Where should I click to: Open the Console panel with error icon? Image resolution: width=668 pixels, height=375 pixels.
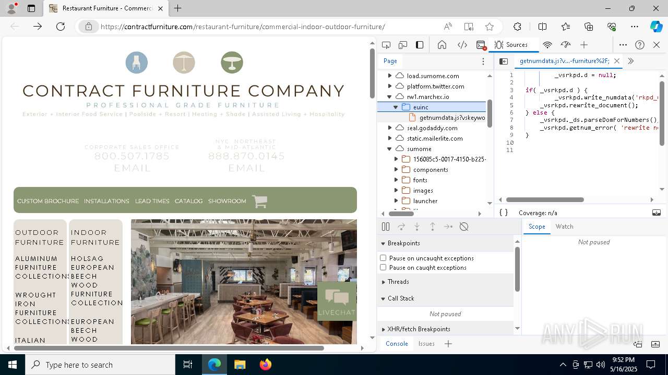481,45
